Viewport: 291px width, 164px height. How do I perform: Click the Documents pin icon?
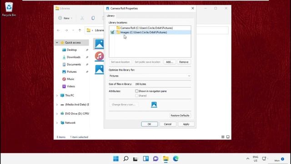(87, 64)
